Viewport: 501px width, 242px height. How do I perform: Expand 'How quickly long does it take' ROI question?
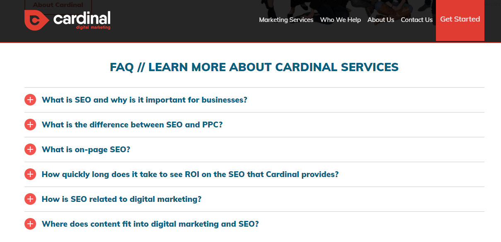click(190, 174)
